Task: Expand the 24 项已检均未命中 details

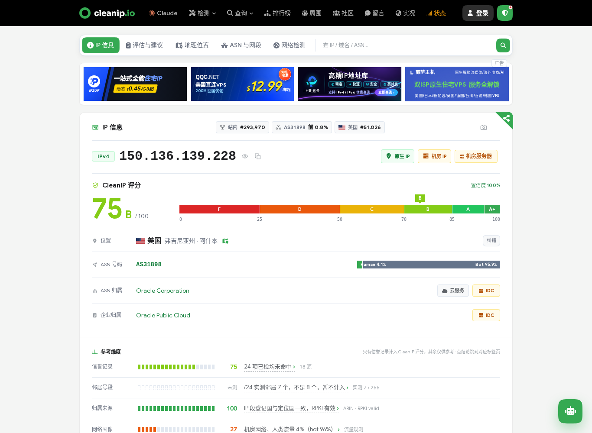Action: (270, 367)
